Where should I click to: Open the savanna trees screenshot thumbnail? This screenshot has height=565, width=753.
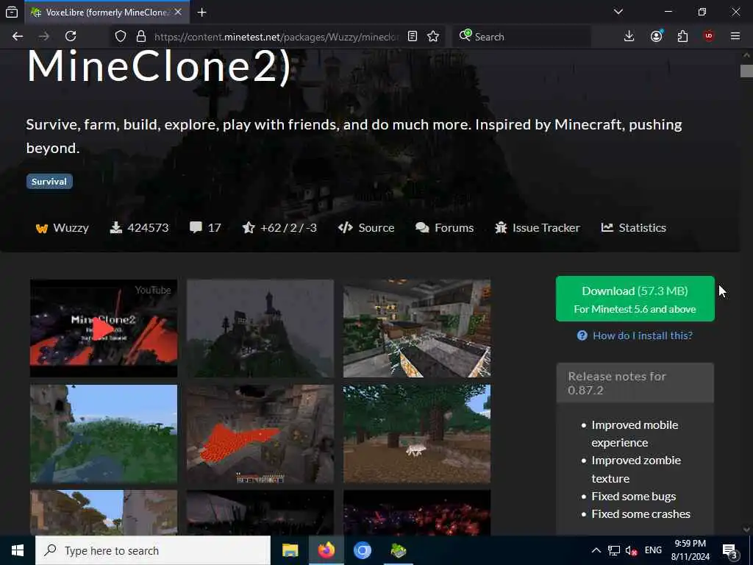point(103,513)
